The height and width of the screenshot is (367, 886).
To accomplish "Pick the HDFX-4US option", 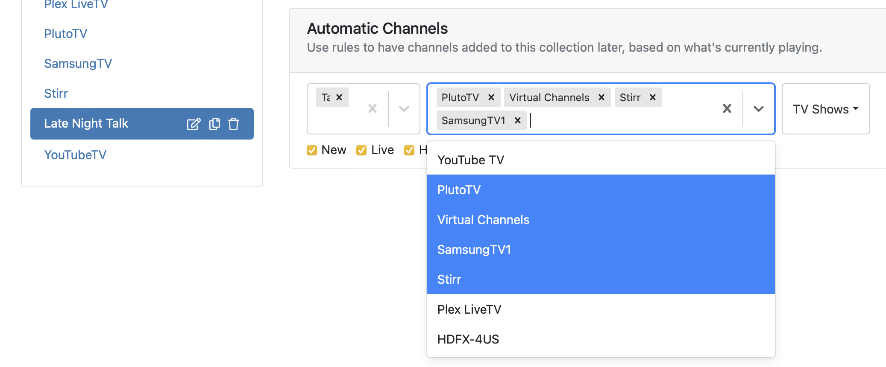I will click(x=468, y=339).
